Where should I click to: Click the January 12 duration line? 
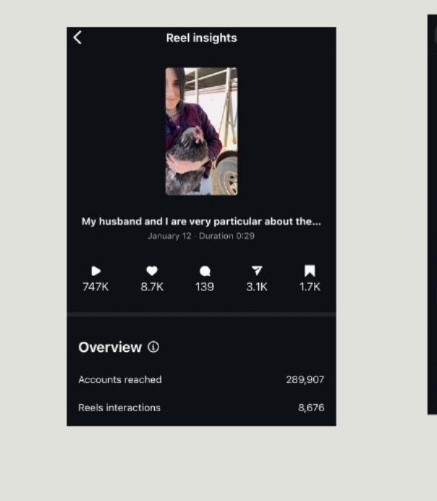pos(201,236)
